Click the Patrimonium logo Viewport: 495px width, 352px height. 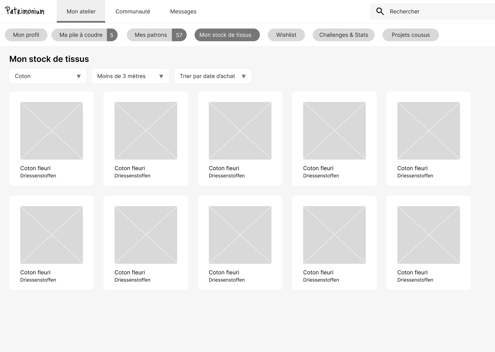click(x=25, y=11)
